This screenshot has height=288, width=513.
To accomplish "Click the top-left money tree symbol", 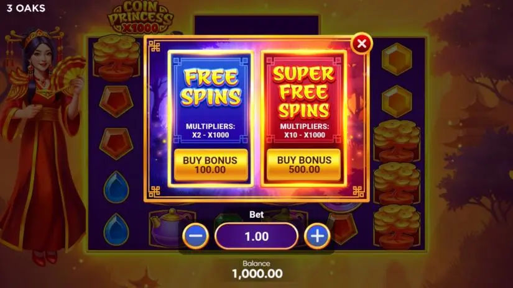I will 116,58.
